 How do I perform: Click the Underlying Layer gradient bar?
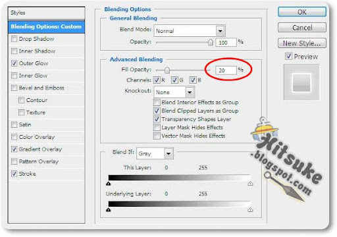(x=179, y=204)
